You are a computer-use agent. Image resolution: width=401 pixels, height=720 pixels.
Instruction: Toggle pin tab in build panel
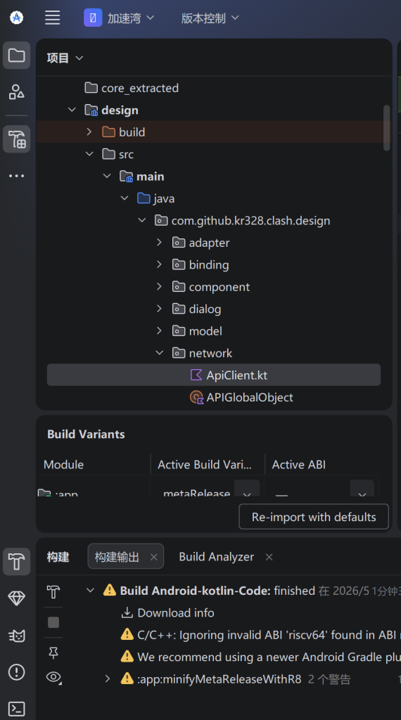pos(53,653)
